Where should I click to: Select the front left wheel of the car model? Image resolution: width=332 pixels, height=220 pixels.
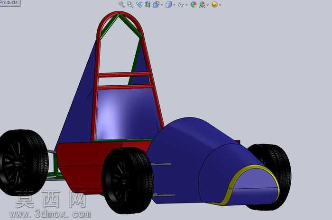pos(128,181)
